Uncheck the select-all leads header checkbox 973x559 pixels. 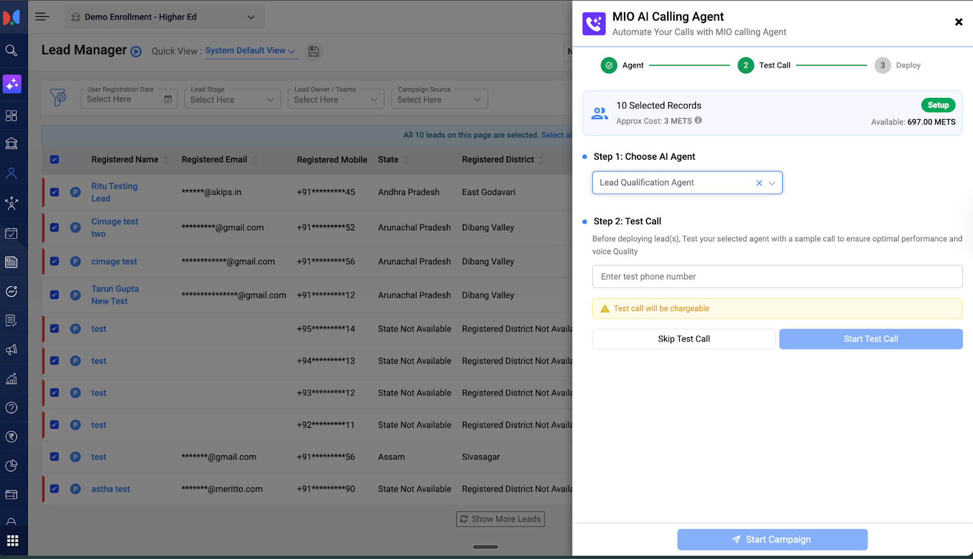tap(55, 160)
